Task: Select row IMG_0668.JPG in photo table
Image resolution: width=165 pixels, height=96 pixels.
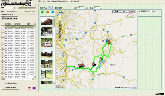Action: (x=18, y=29)
